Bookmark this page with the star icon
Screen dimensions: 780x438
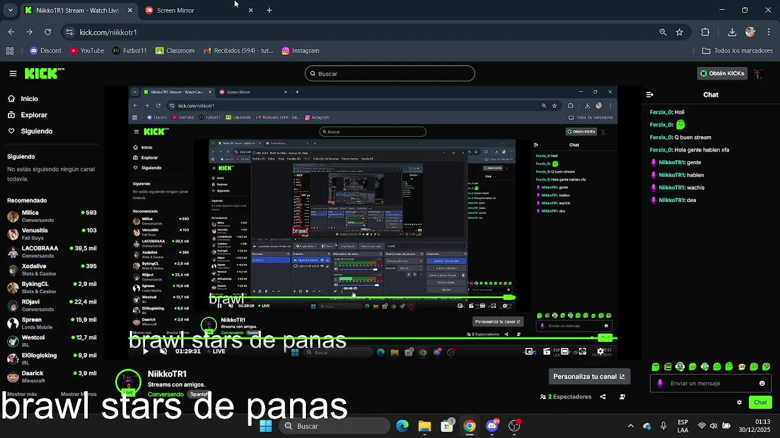point(679,32)
